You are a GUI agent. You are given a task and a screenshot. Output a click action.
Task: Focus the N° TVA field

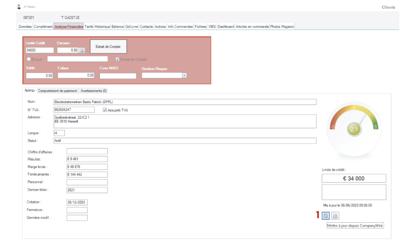pos(74,110)
